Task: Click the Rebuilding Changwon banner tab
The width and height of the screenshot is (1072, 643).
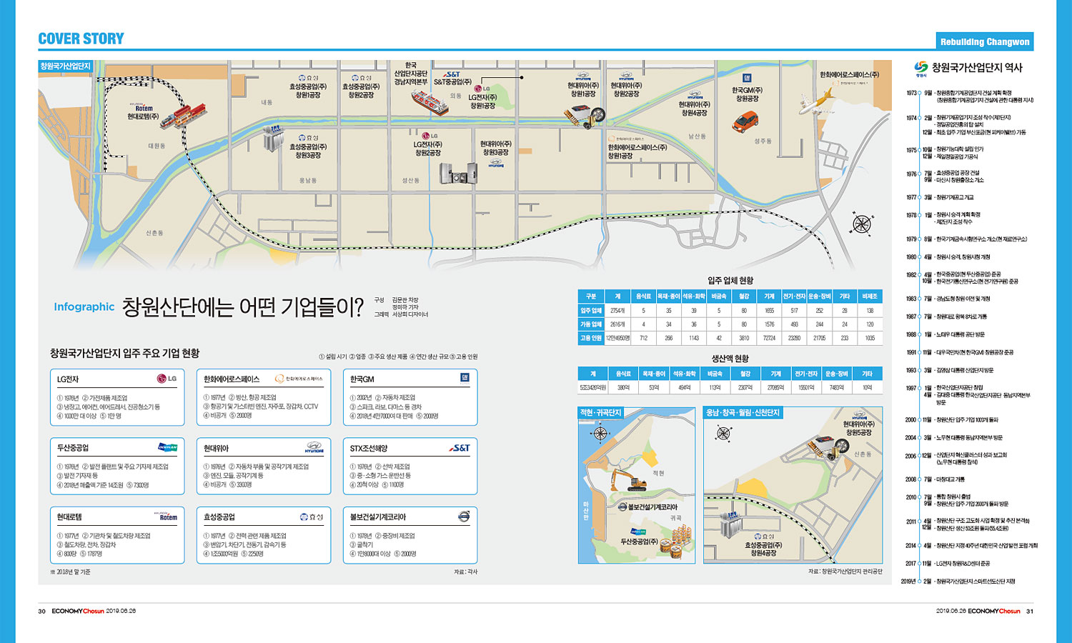Action: point(984,41)
